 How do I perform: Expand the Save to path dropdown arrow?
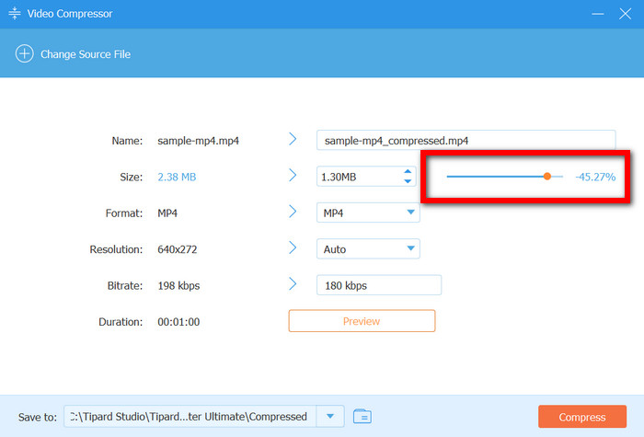point(329,417)
